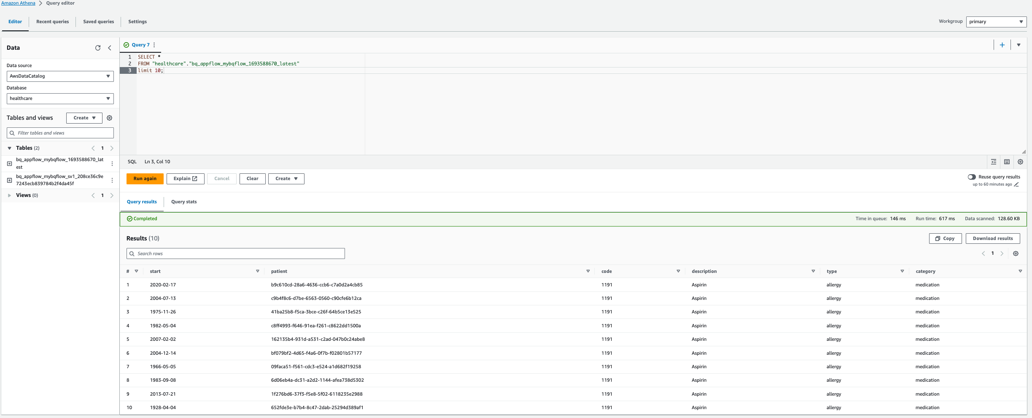
Task: Expand bq_appflow_mybqflow_1693588670_latest table columns
Action: [9, 164]
